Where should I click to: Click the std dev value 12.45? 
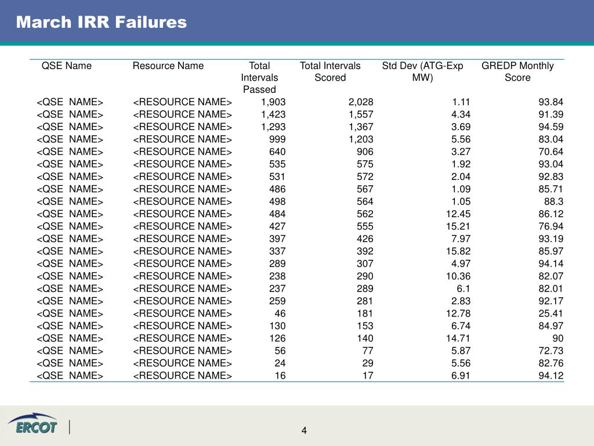pyautogui.click(x=458, y=214)
